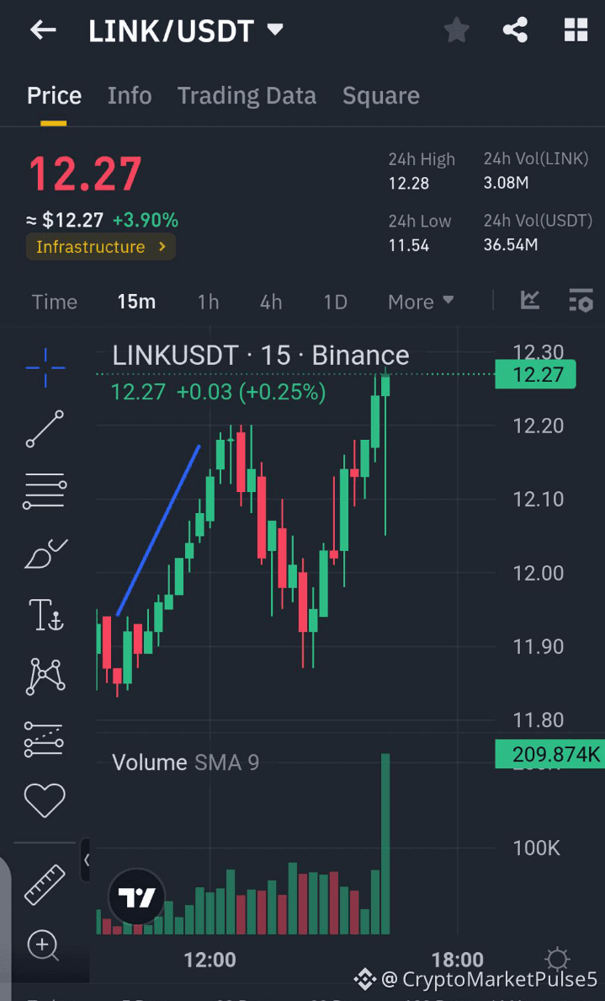
Task: Tap the share icon
Action: (x=515, y=30)
